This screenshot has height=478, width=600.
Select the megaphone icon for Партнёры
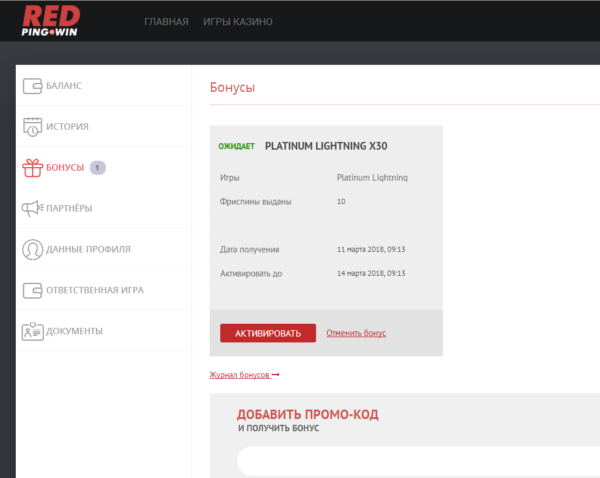32,209
